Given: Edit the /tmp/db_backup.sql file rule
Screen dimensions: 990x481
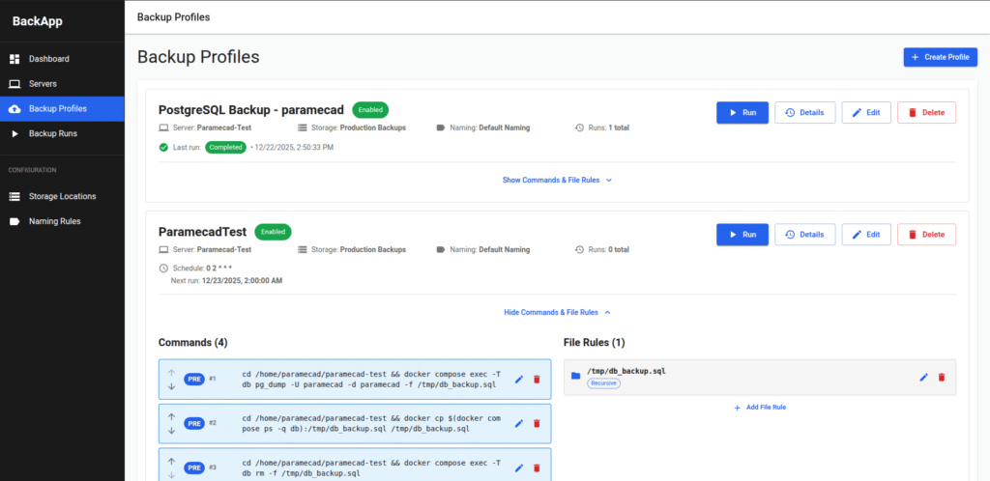Looking at the screenshot, I should pos(923,377).
